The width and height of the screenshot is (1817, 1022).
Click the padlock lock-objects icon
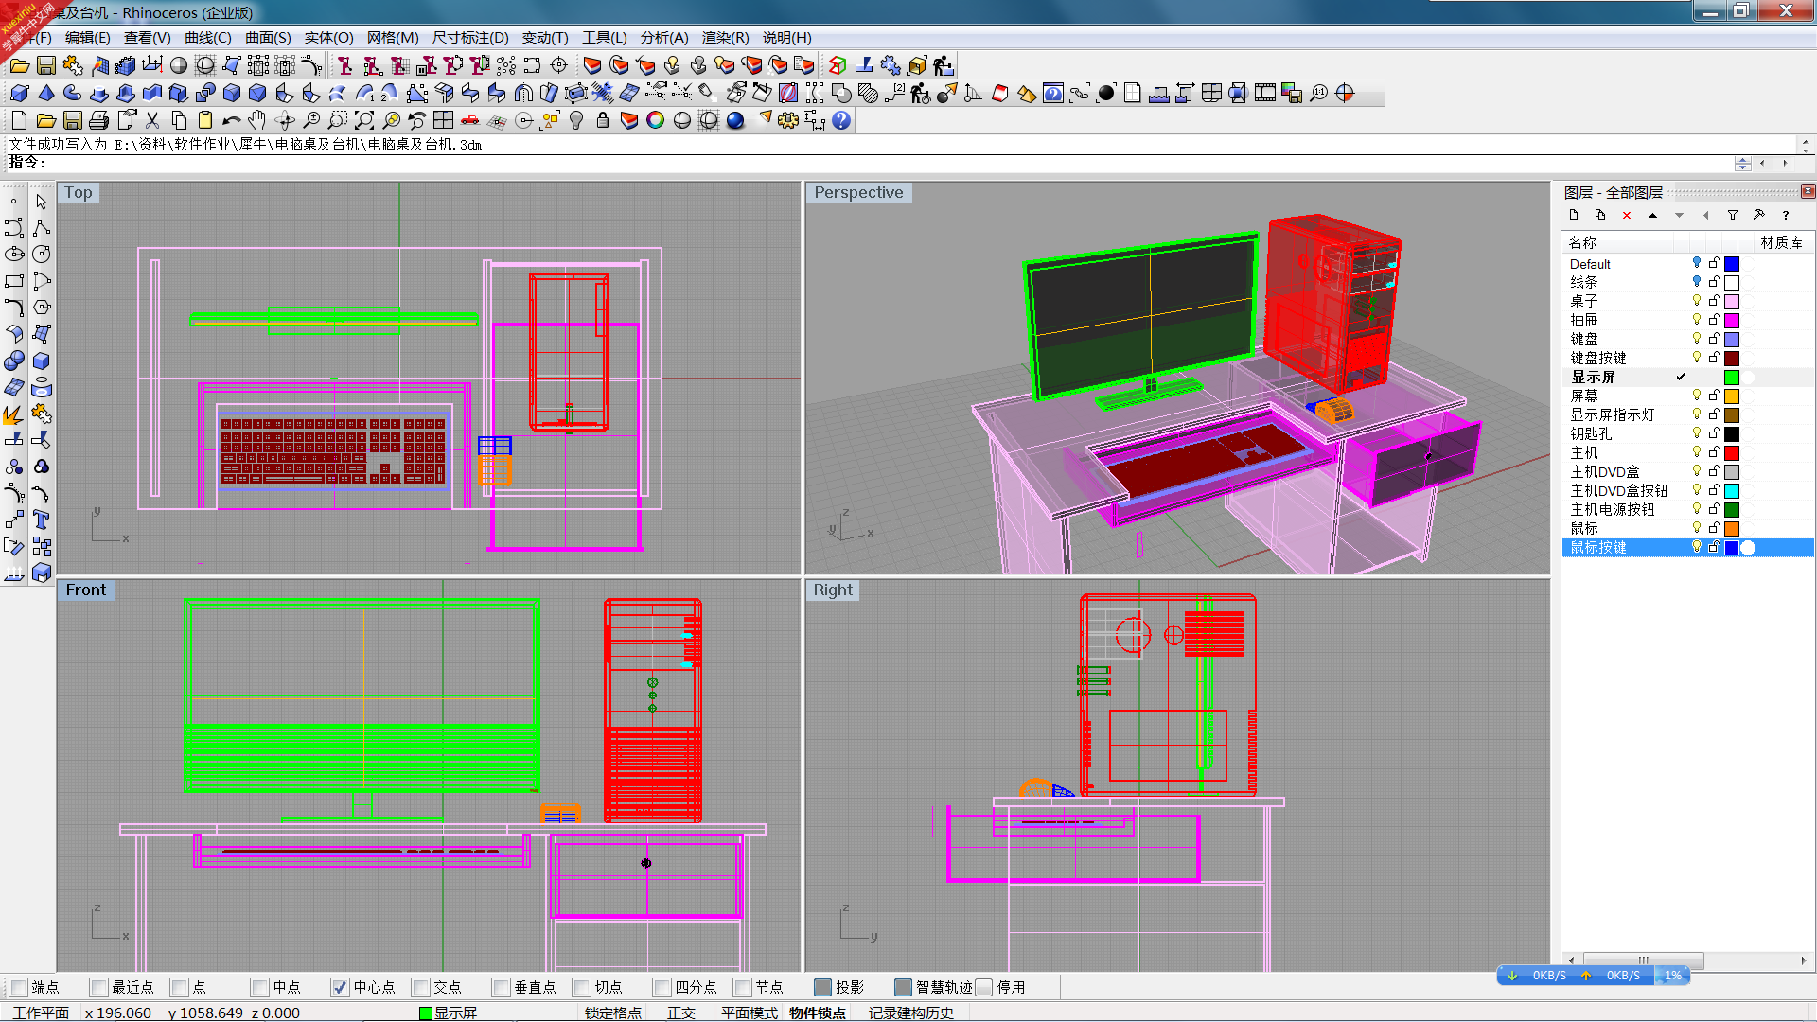coord(602,120)
